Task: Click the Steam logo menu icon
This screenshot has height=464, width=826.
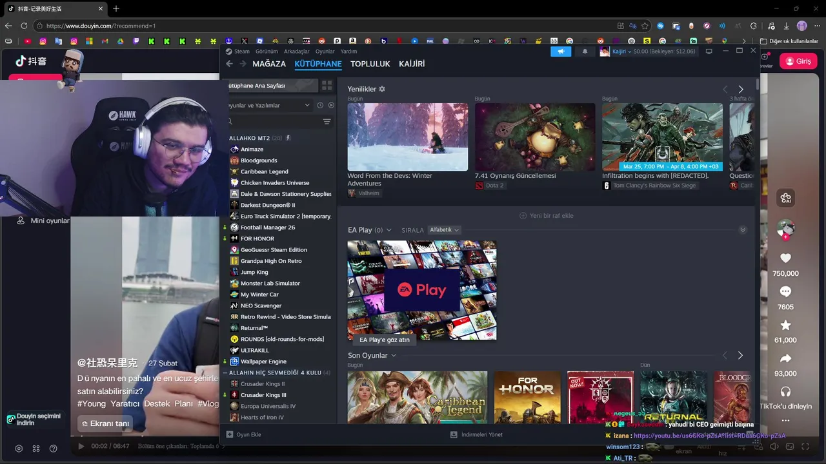Action: tap(228, 52)
